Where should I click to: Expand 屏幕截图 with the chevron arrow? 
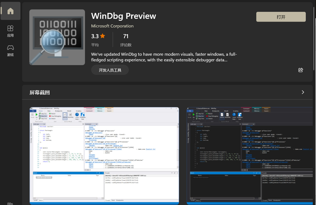[x=303, y=92]
